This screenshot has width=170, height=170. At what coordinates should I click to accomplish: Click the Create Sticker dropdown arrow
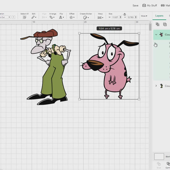coord(88,18)
